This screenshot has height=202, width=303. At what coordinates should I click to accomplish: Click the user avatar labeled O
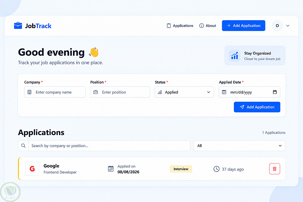[277, 26]
